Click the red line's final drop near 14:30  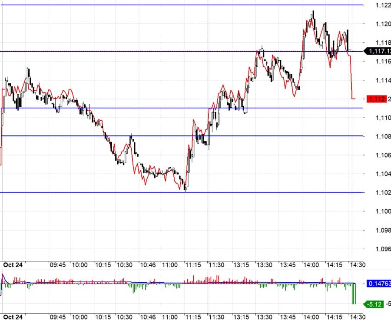(x=351, y=77)
